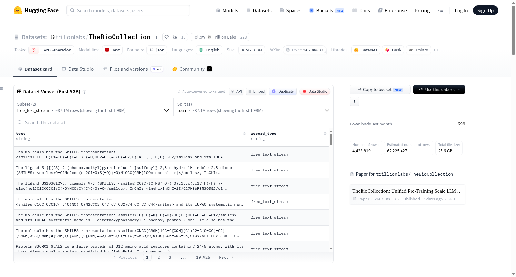The image size is (516, 277).
Task: Open Subset free_text_stream dropdown
Action: [93, 107]
